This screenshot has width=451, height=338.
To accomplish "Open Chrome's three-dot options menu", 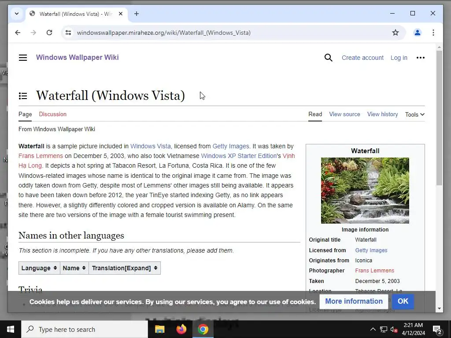I will 433,33.
